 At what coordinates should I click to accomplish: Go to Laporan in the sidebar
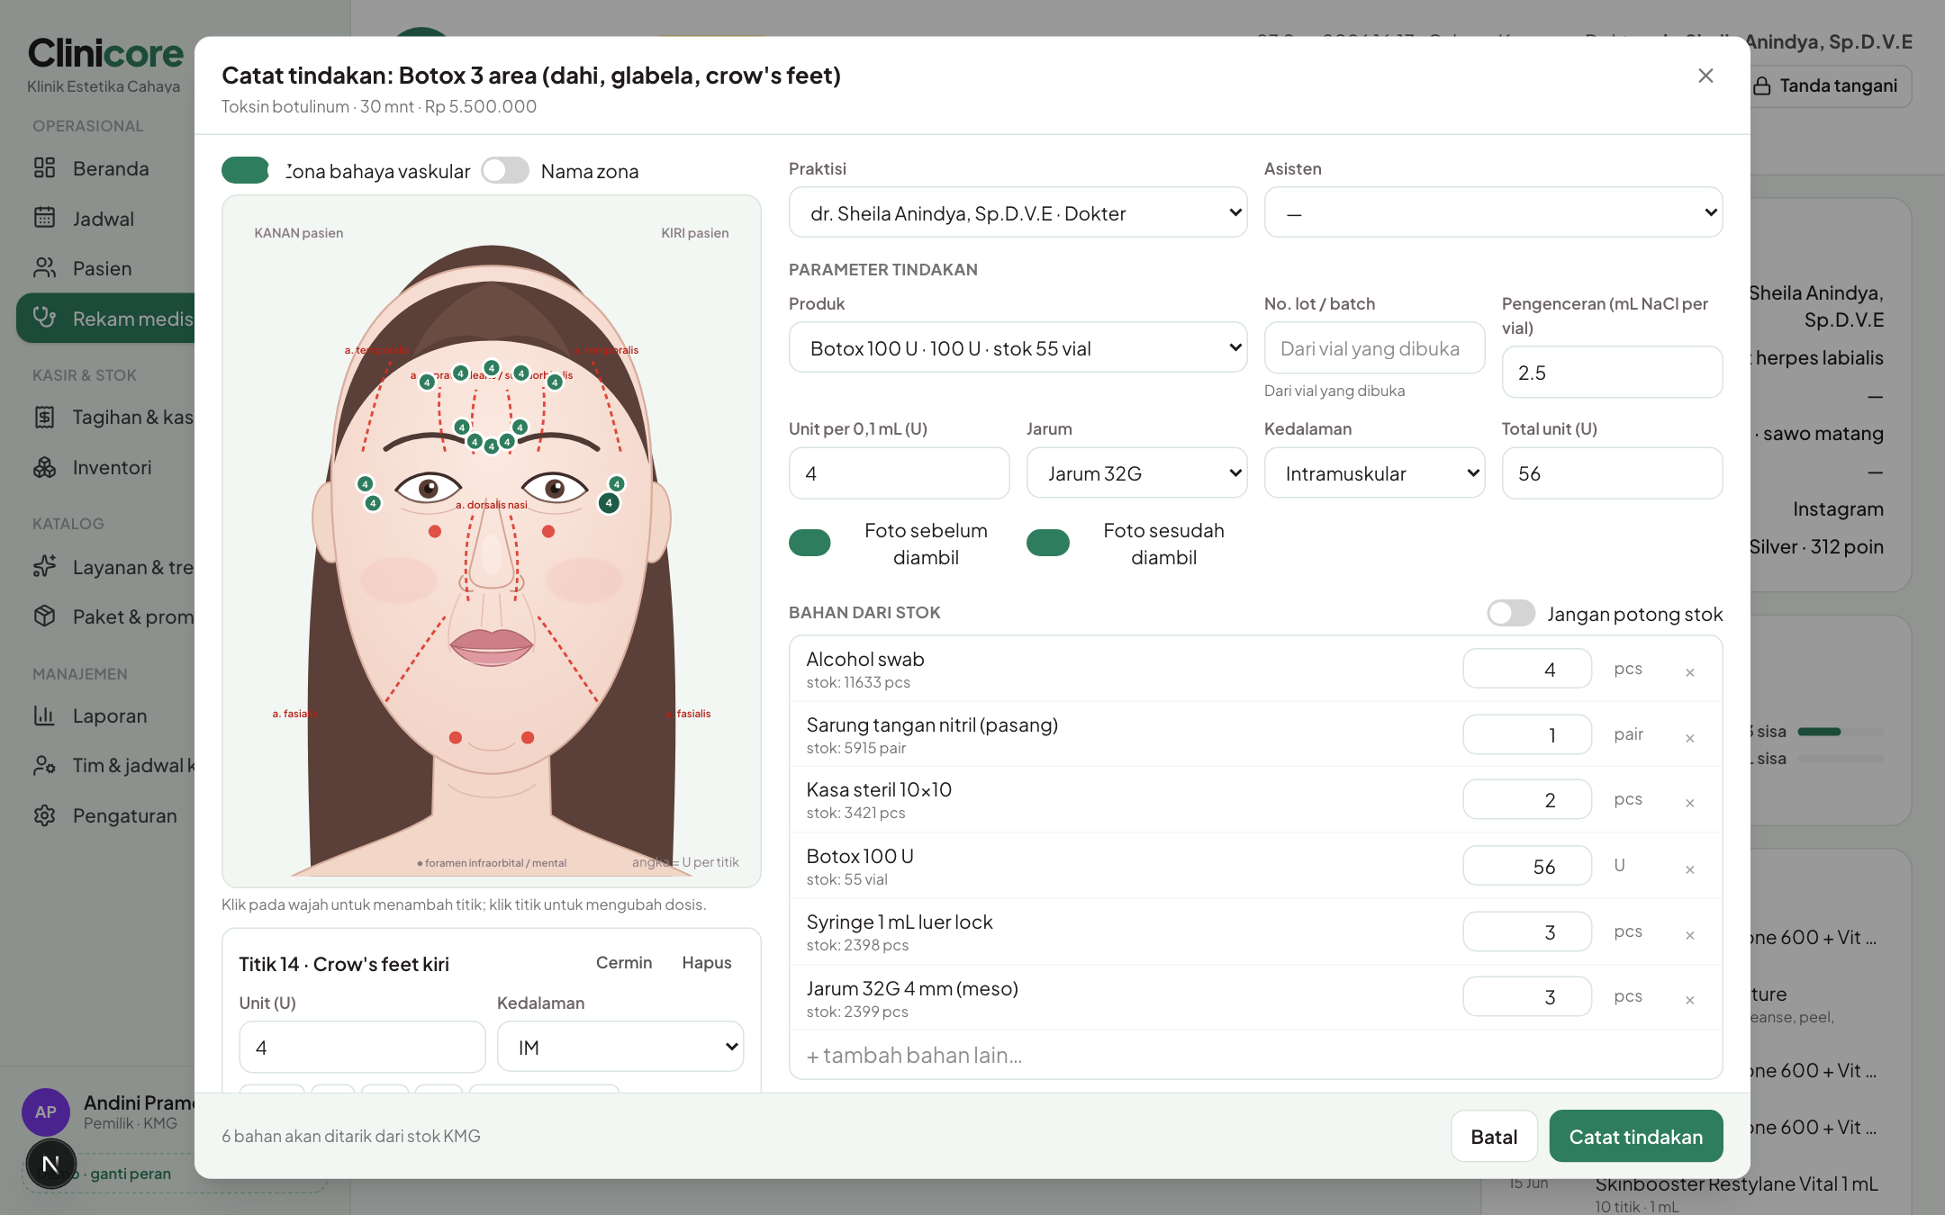[x=105, y=715]
